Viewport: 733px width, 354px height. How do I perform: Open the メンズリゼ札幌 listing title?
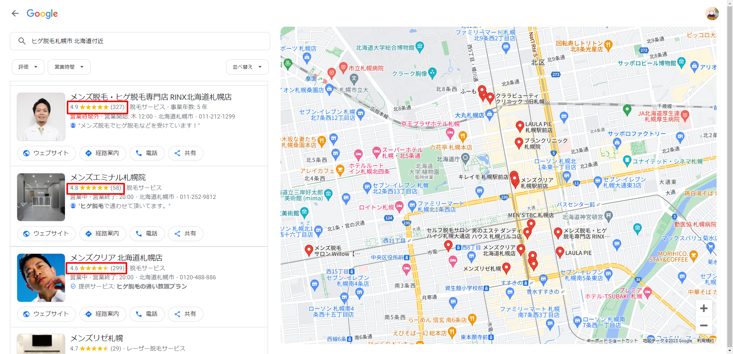tap(97, 338)
